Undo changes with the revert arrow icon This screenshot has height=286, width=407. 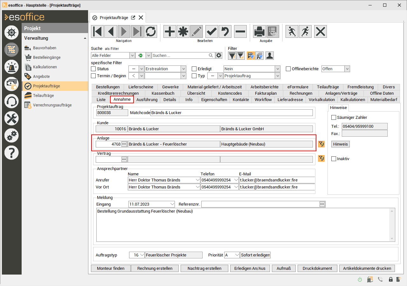tap(225, 31)
